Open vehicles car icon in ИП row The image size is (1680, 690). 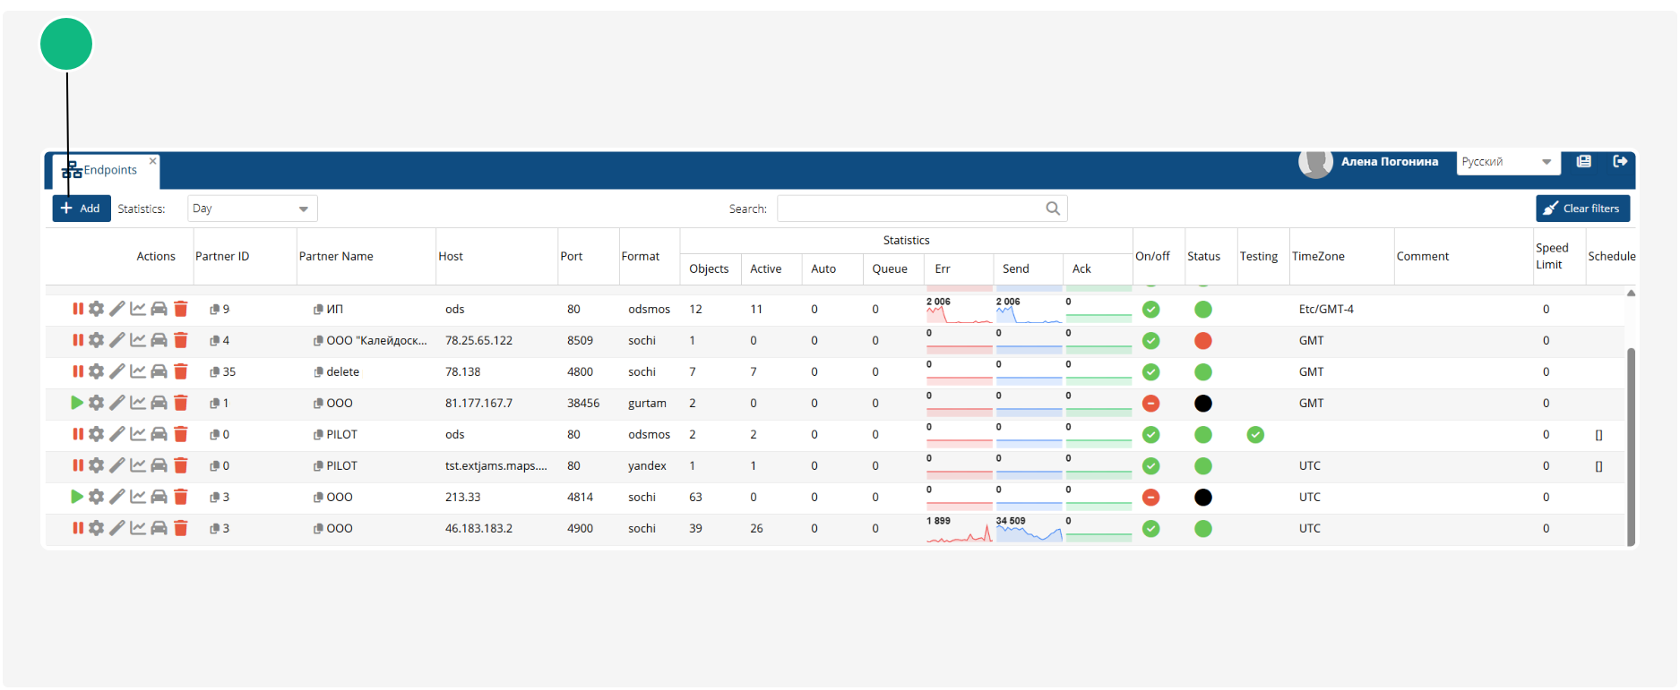(159, 309)
